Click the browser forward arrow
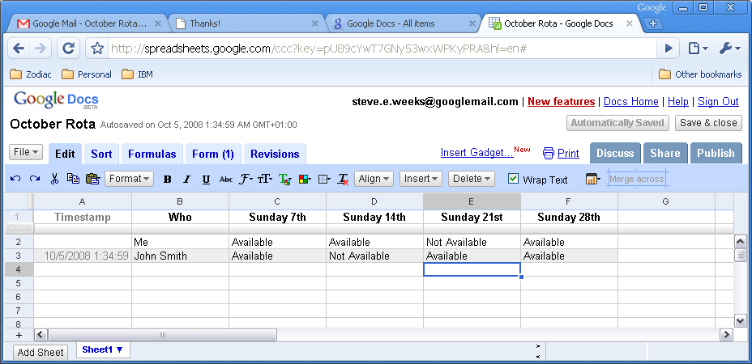Image resolution: width=752 pixels, height=364 pixels. [41, 48]
